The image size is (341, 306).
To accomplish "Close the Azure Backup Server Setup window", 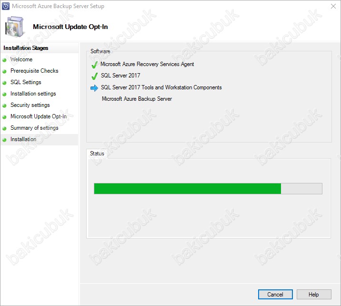I will (333, 6).
